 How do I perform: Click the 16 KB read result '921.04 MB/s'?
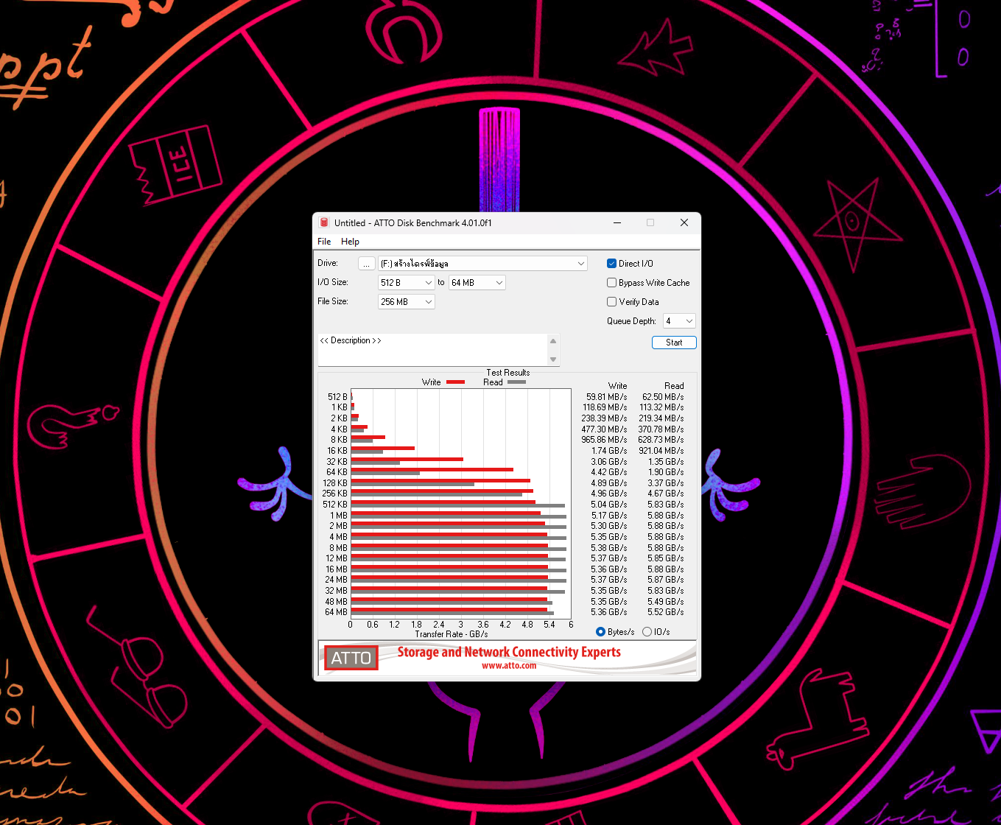(x=661, y=451)
